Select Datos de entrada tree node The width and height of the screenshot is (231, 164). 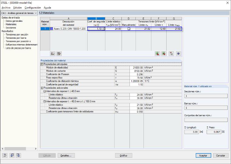(x=11, y=18)
